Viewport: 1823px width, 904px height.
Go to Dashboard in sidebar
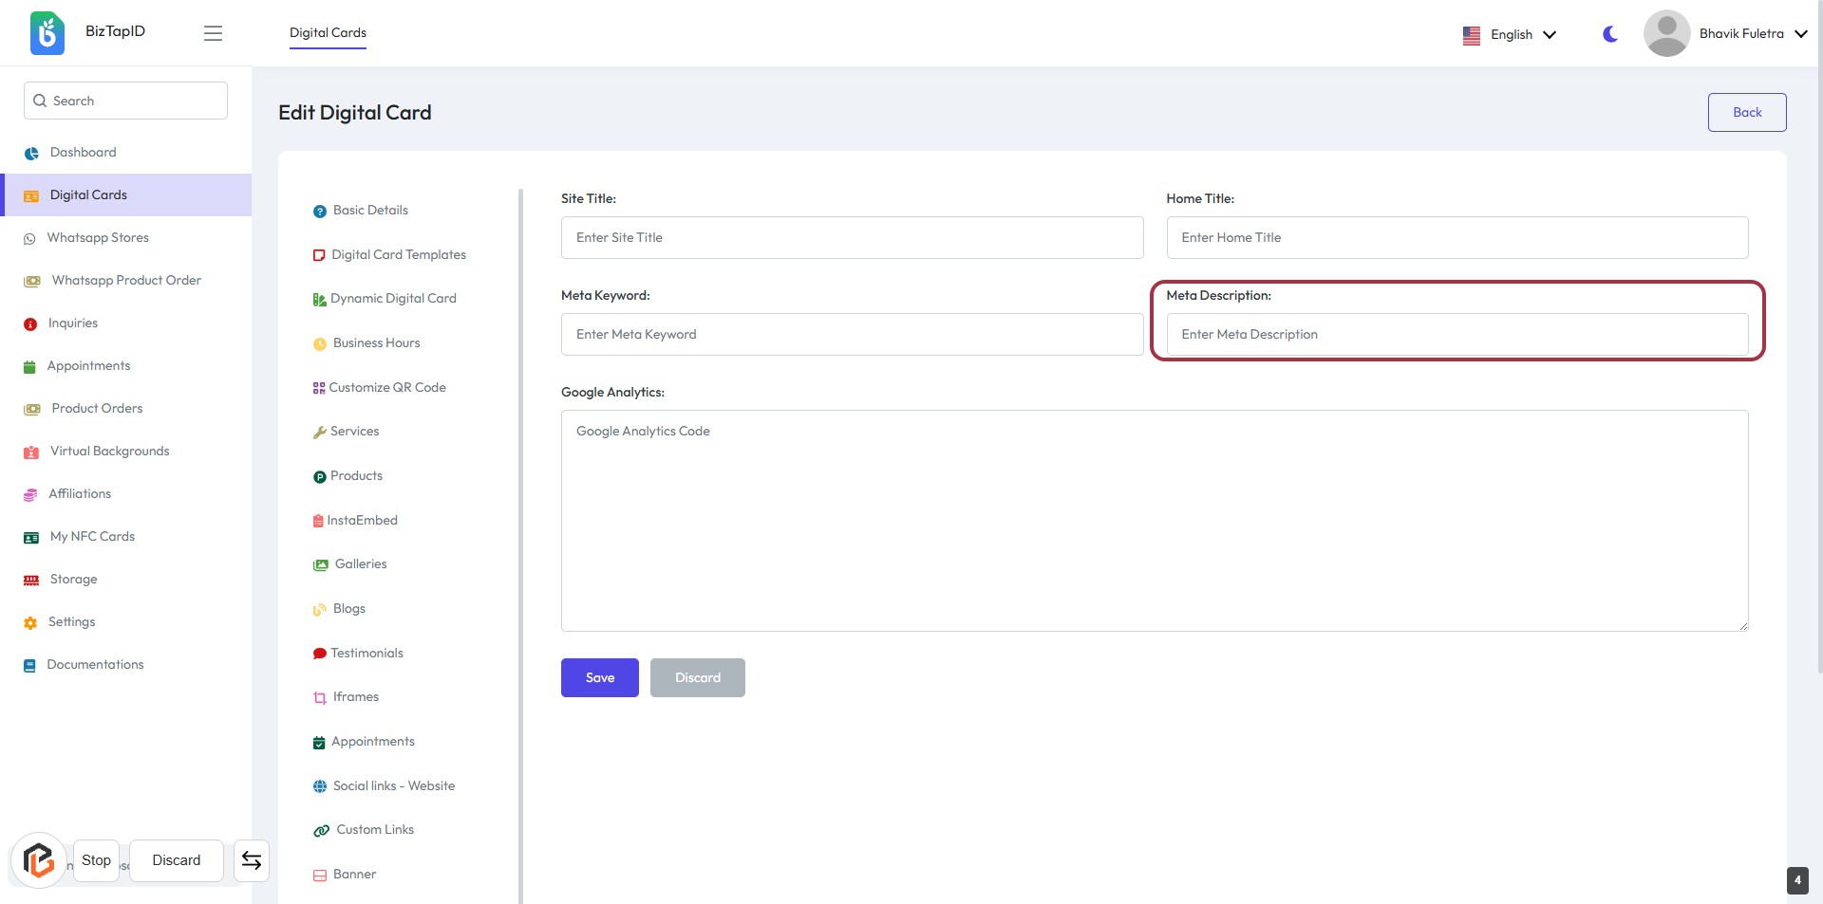click(x=83, y=153)
